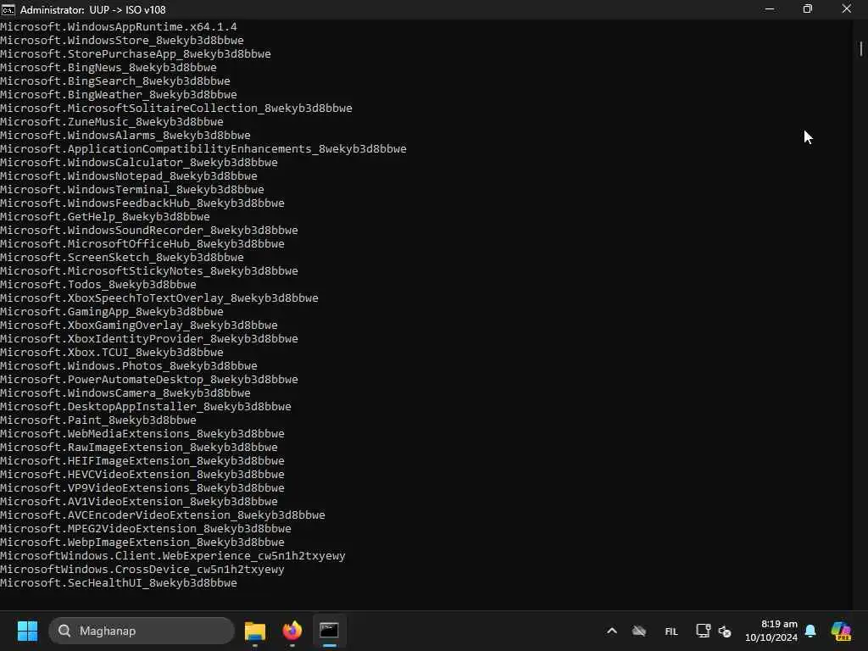Click the Microsoft.Windows.Photos line

point(129,366)
